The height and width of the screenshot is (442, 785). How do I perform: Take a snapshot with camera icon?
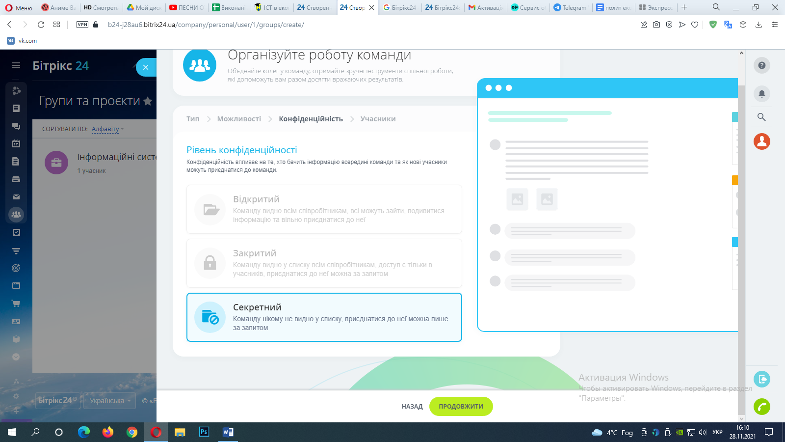[656, 25]
